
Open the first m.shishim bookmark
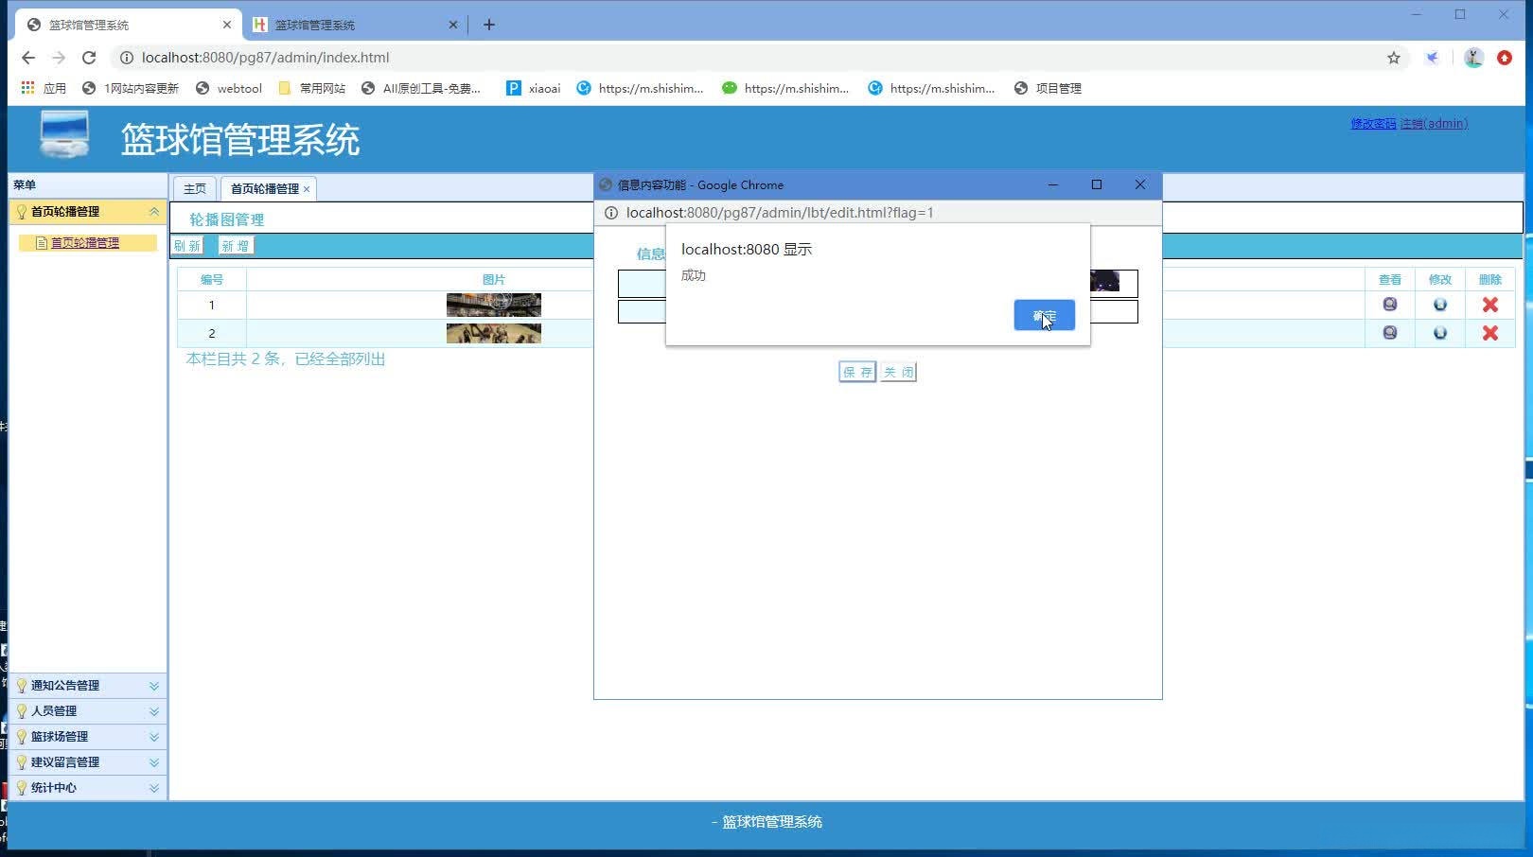click(641, 88)
